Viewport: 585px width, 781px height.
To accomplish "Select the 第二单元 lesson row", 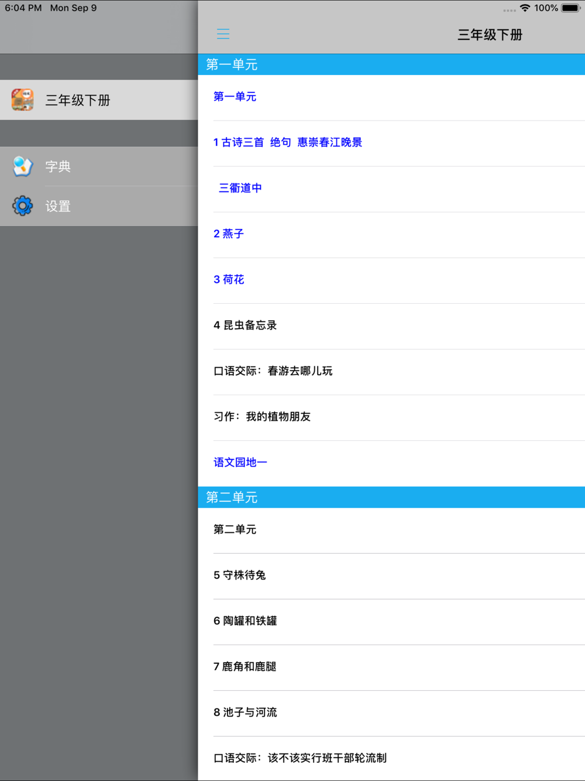I will tap(391, 530).
